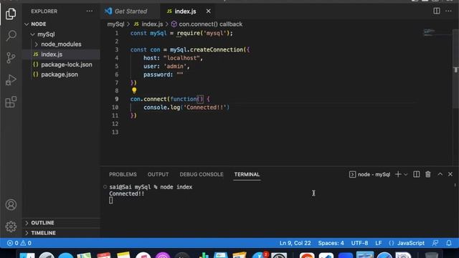Click console.log on line 10
Screen dimensions: 459x258
point(161,107)
